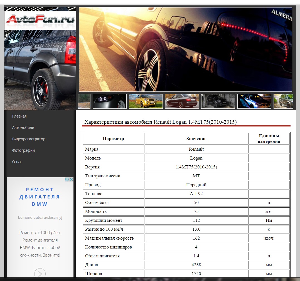Click the 'Топливо' parameter cell
Viewport: 300px width, 281px height.
pyautogui.click(x=114, y=194)
